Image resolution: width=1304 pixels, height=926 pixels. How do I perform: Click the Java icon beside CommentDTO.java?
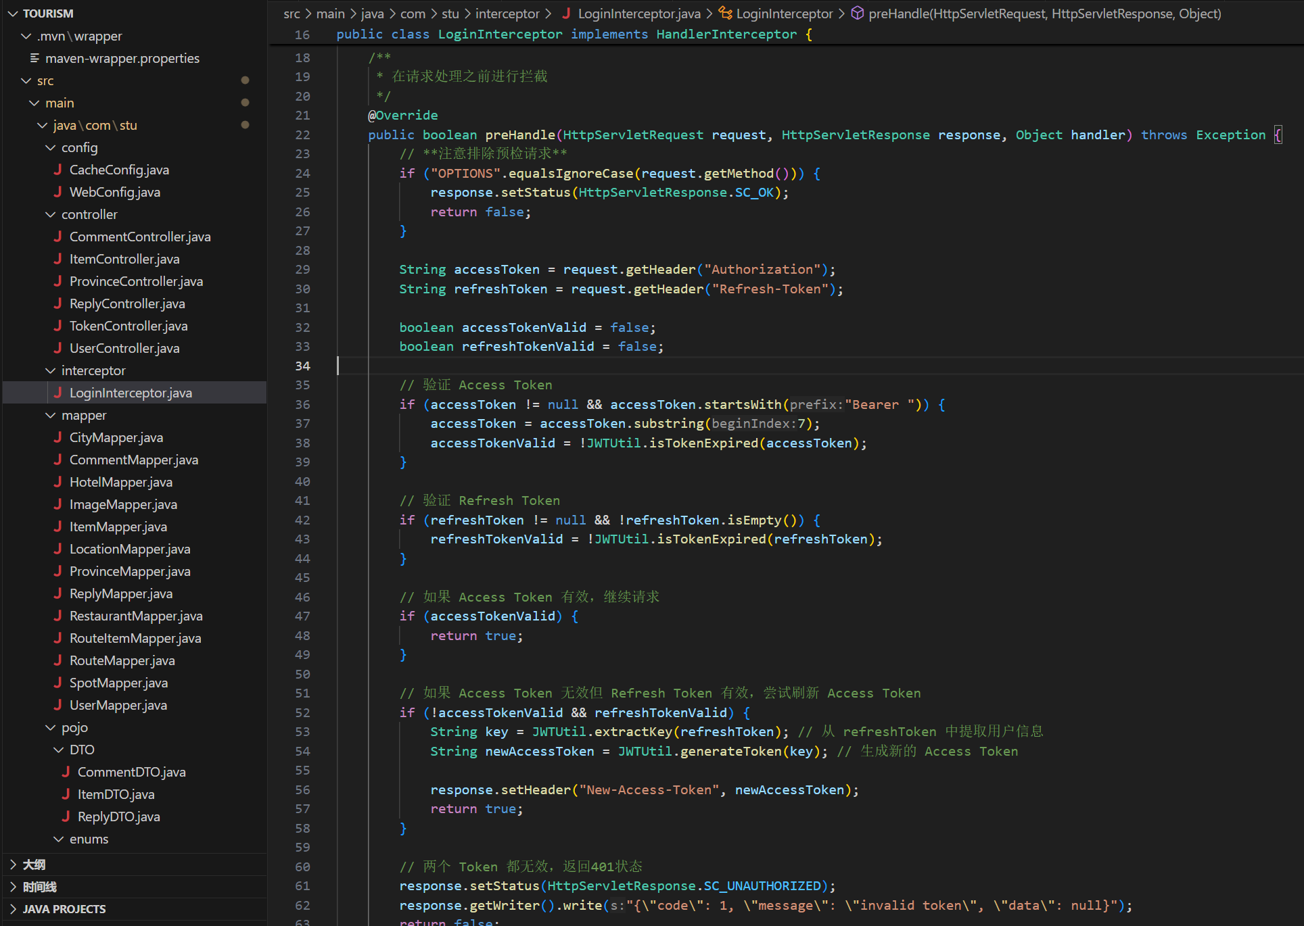[x=66, y=772]
